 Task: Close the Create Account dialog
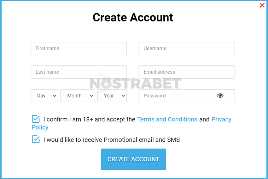tap(262, 5)
